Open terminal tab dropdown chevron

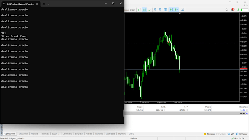(x=49, y=4)
